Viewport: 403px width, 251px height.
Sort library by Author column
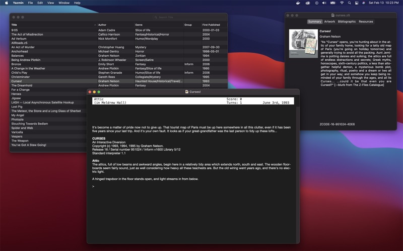pos(116,25)
